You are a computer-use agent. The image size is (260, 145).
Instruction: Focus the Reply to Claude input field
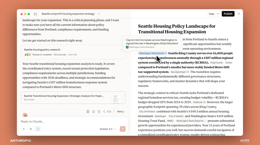pyautogui.click(x=73, y=122)
